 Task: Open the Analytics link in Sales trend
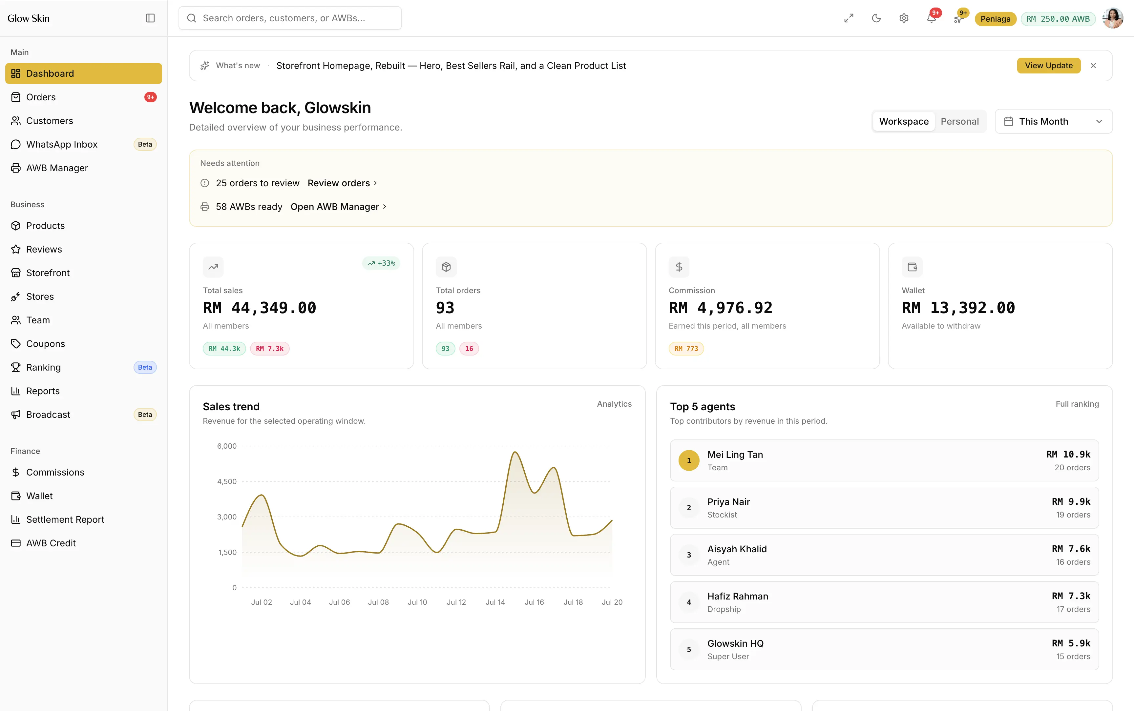coord(614,404)
